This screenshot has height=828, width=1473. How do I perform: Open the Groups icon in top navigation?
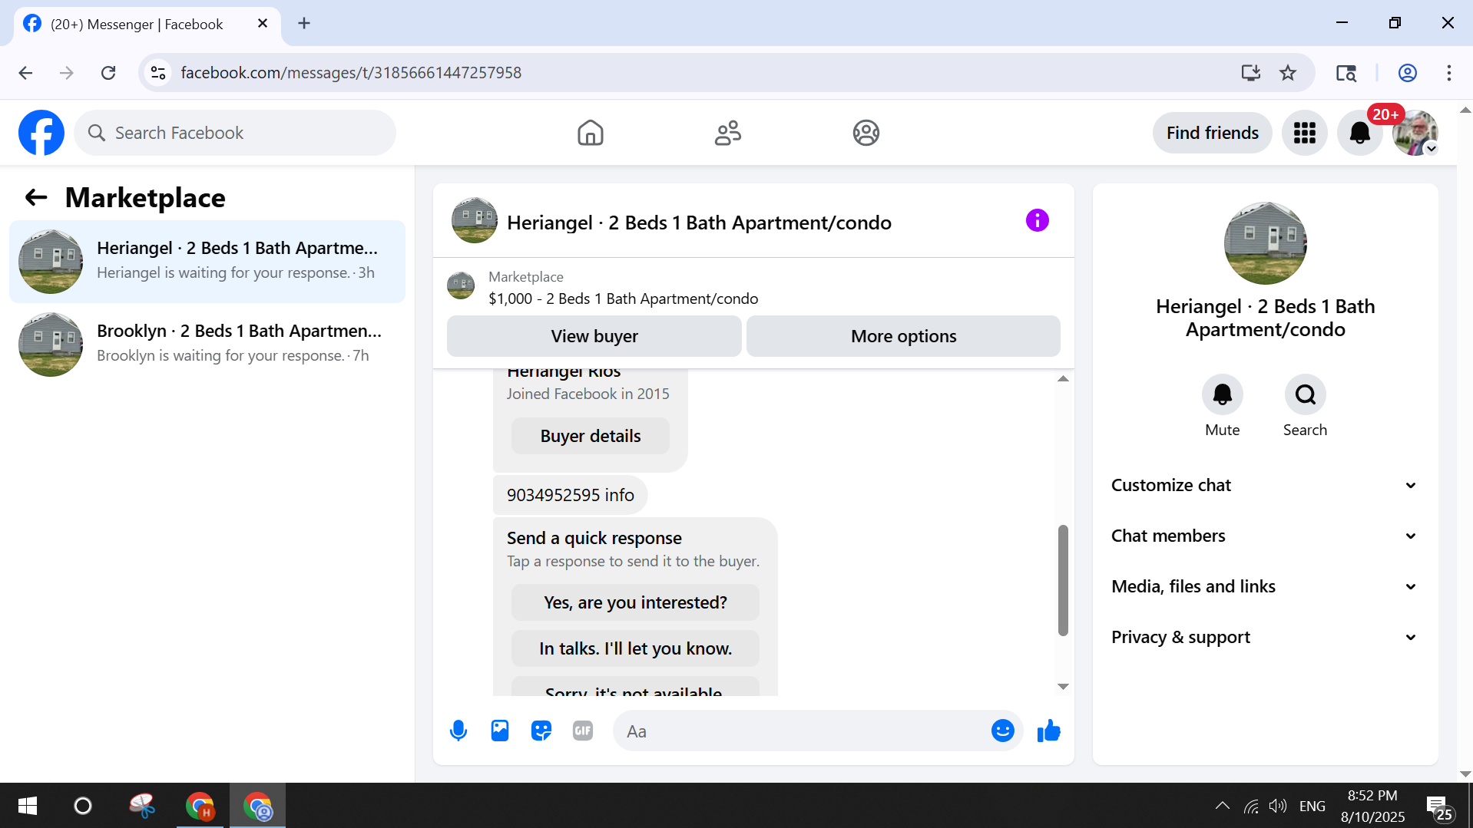866,133
